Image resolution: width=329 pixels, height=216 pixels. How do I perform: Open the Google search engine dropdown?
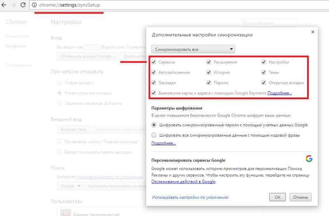70,186
